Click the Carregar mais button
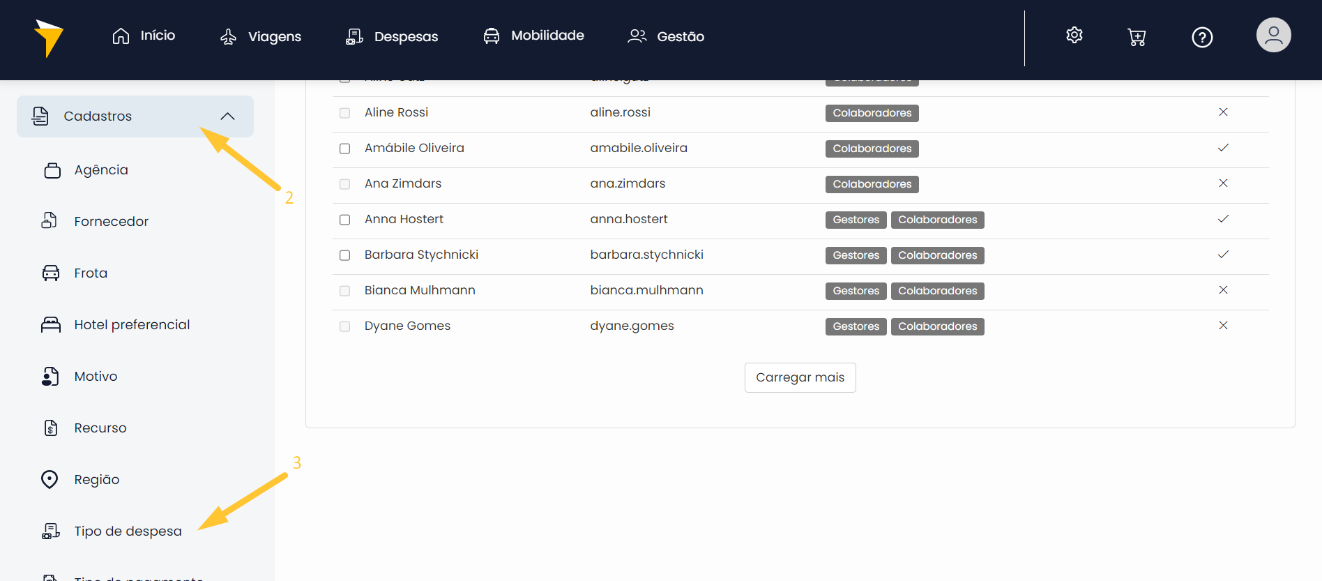The width and height of the screenshot is (1322, 581). (800, 377)
